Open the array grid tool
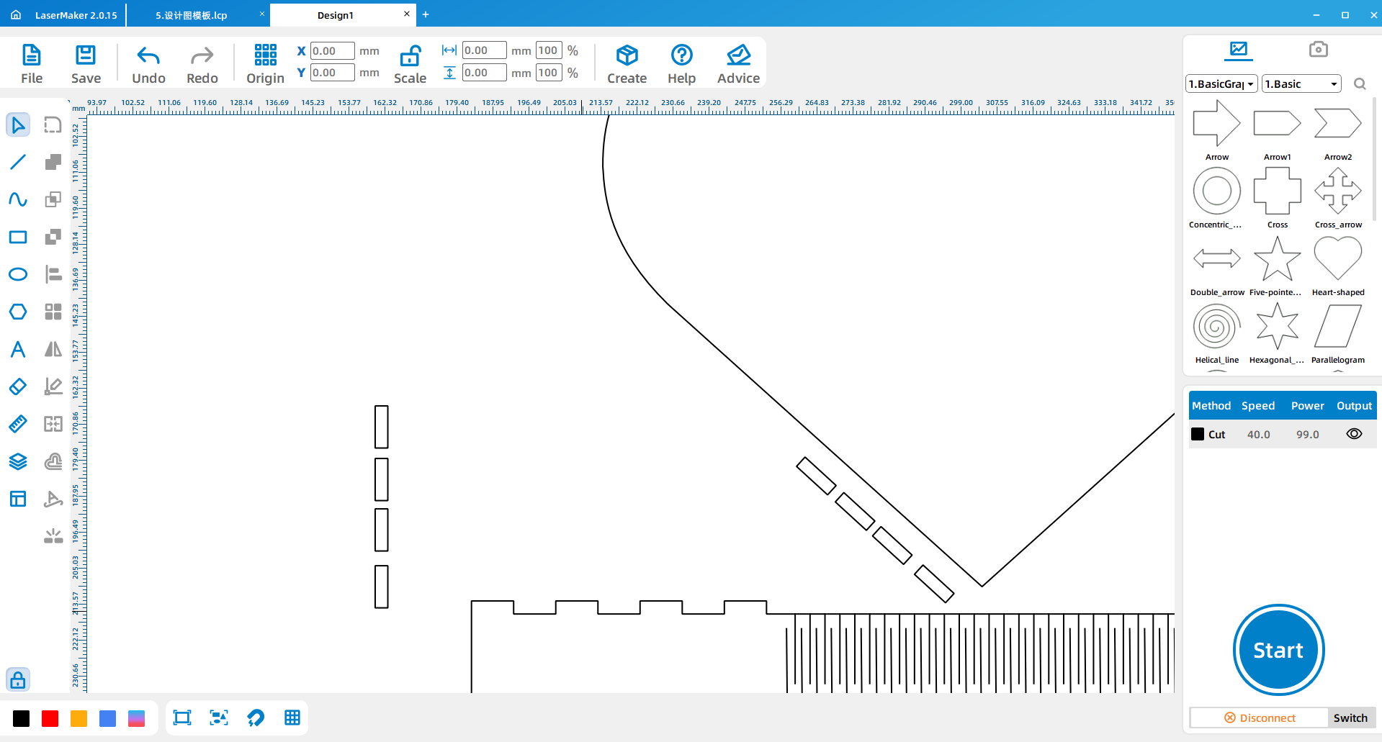Screen dimensions: 1382x742 point(53,312)
